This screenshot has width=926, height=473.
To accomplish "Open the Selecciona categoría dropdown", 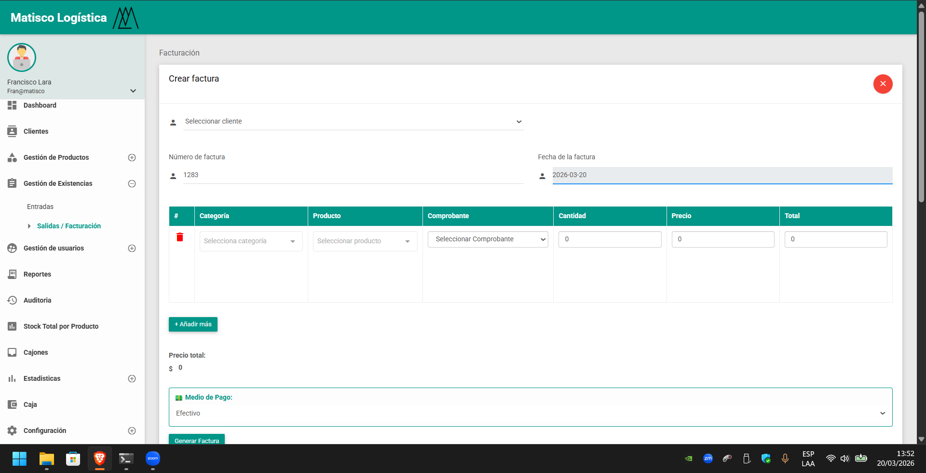I will click(x=251, y=241).
